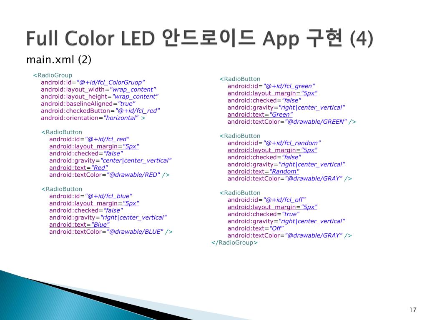Click the <RadioButton tag above fcl_green id
The width and height of the screenshot is (427, 320).
tap(240, 79)
